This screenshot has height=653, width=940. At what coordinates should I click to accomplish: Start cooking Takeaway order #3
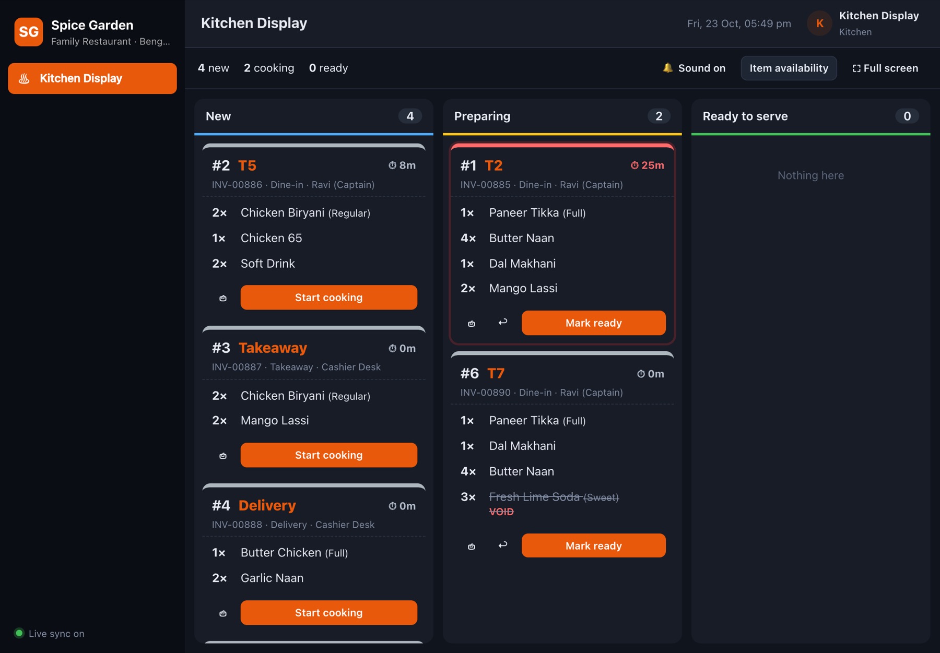point(329,455)
